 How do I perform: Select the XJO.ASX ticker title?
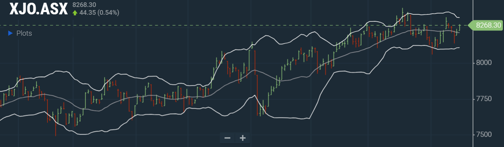tap(39, 9)
